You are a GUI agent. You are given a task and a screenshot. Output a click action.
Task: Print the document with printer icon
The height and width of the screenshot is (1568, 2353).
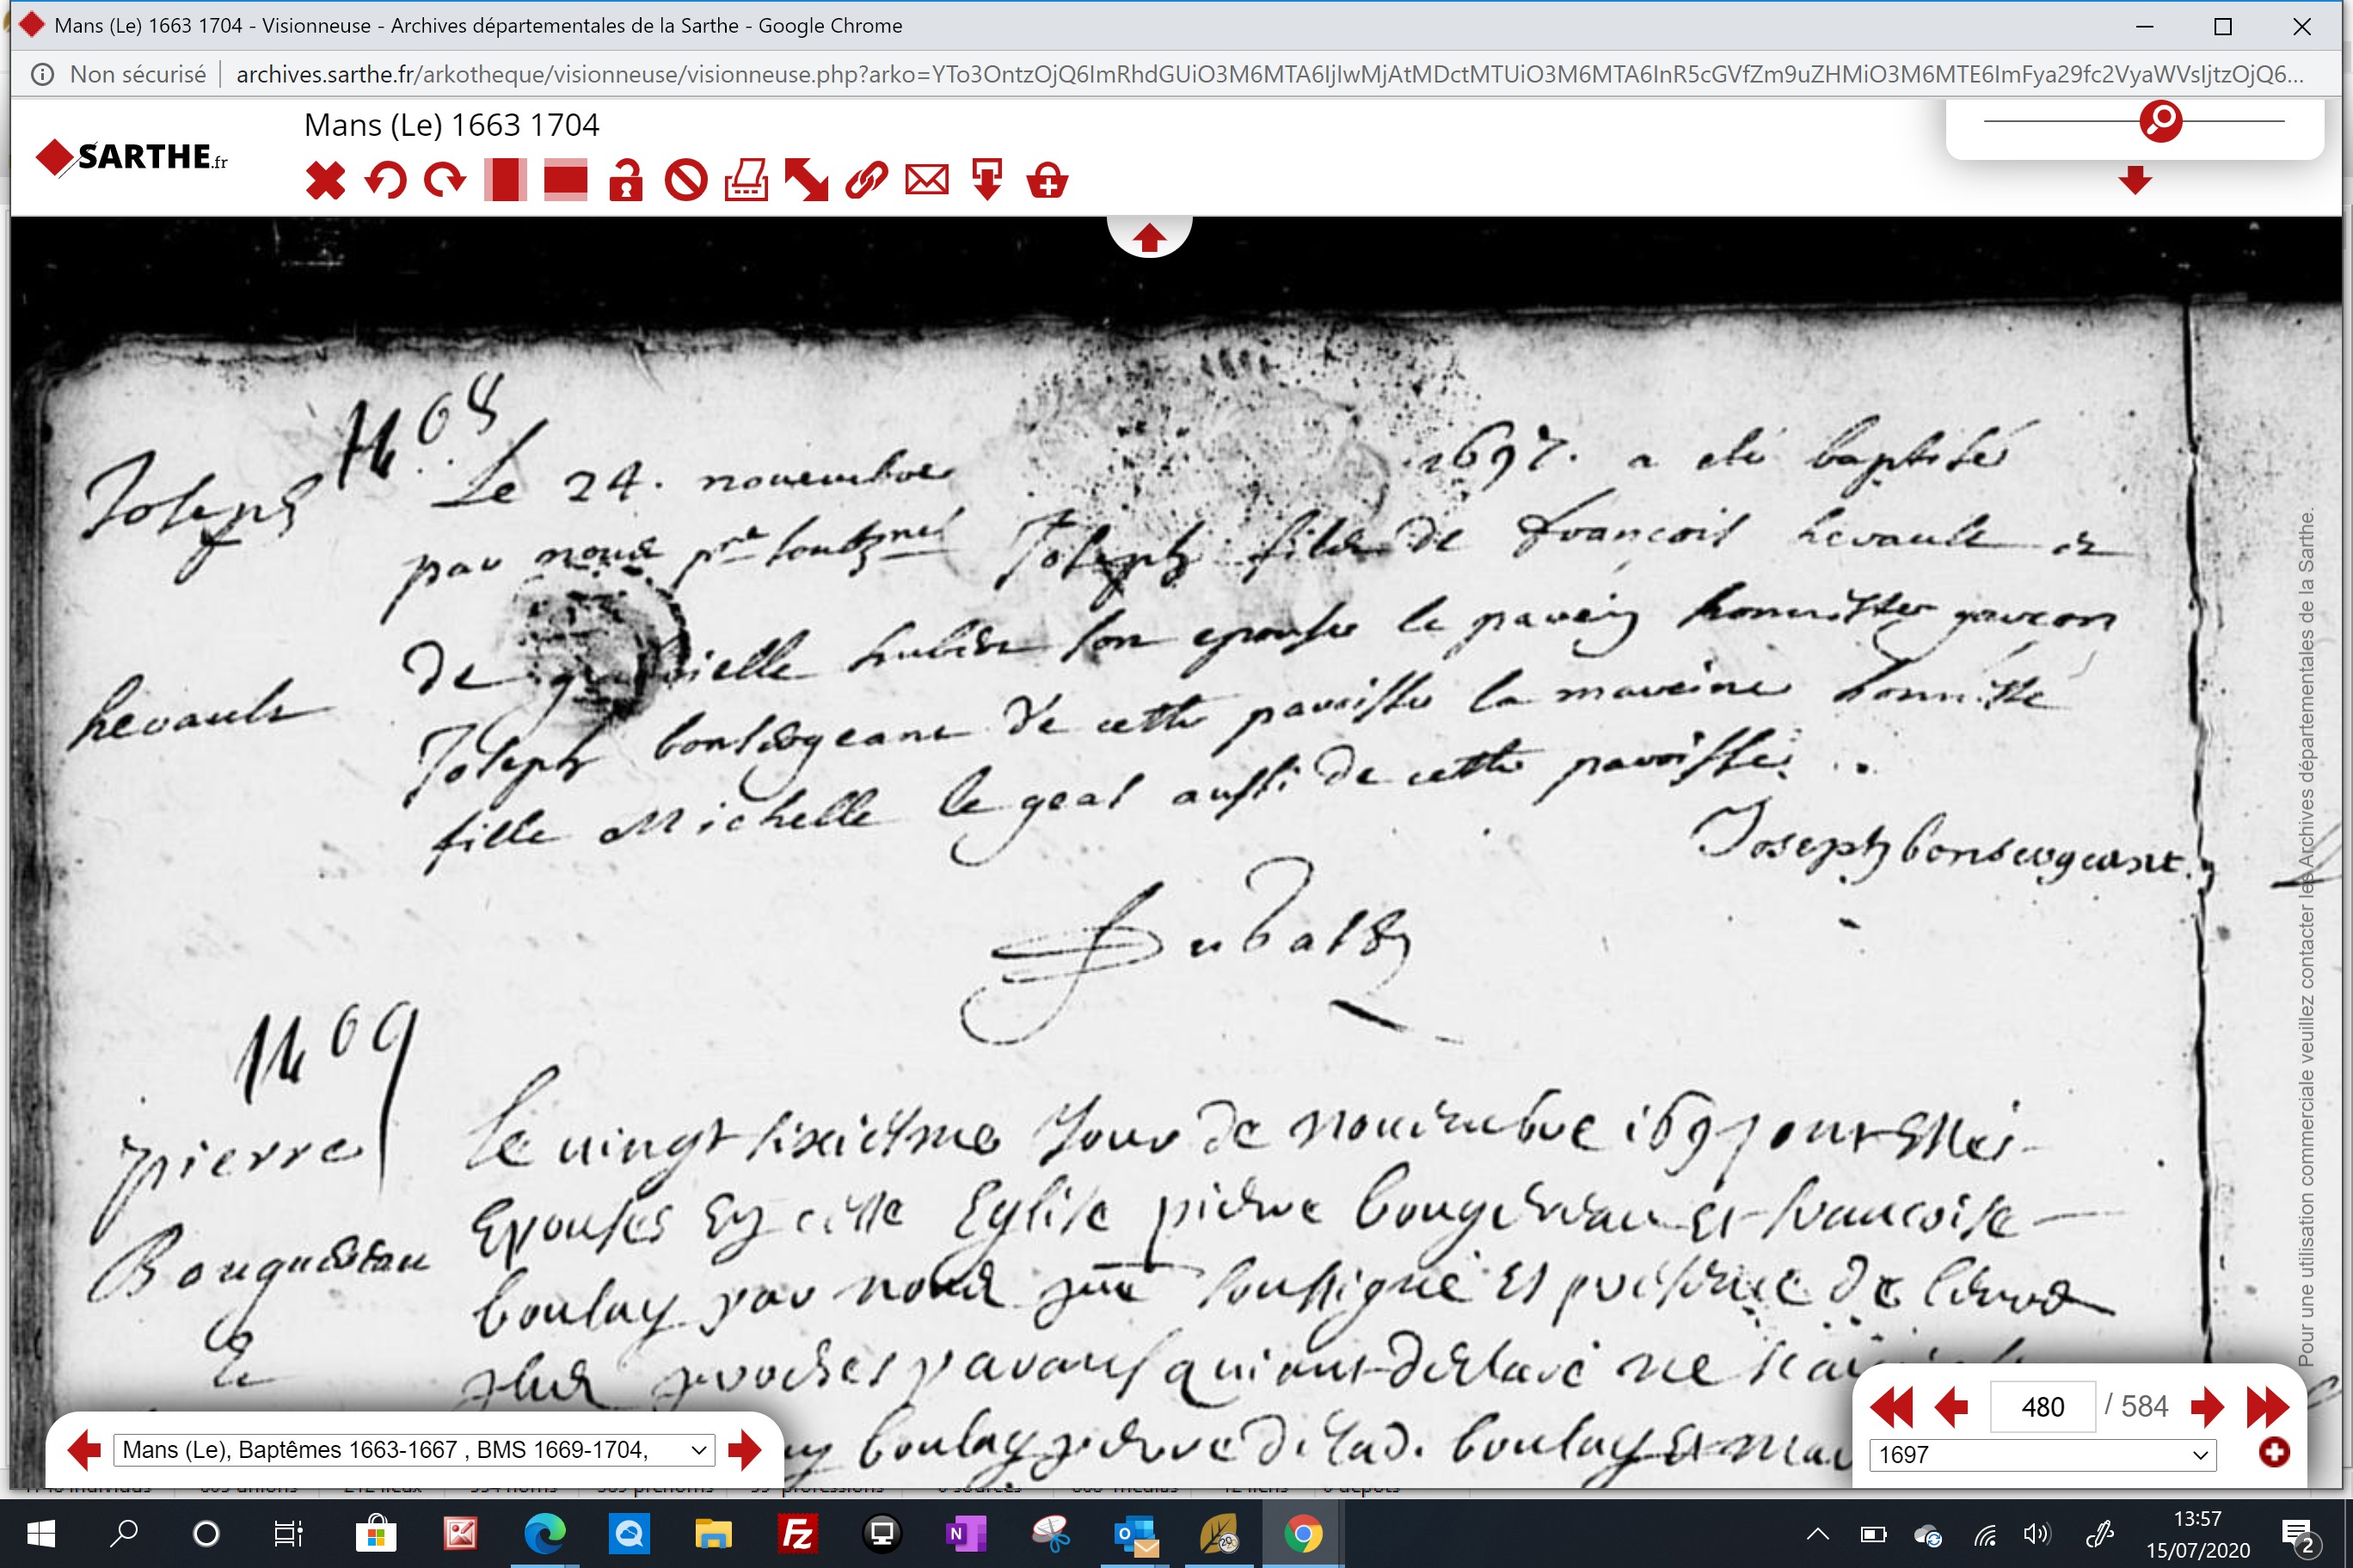pos(746,181)
